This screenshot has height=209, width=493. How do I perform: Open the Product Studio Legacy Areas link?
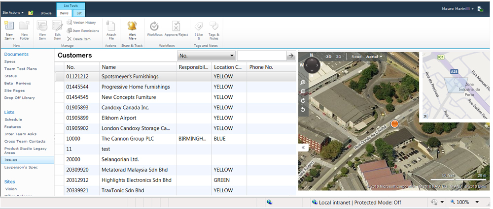26,150
